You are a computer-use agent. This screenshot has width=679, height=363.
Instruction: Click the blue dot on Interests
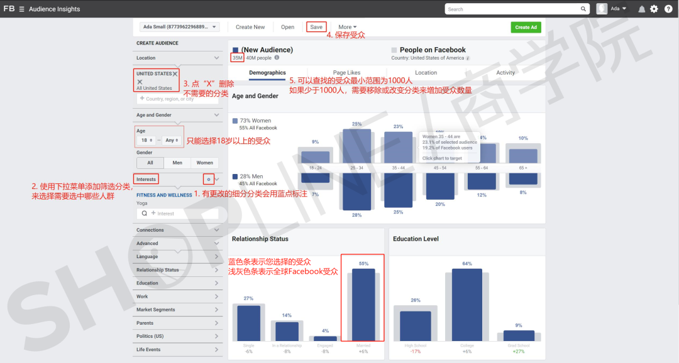[209, 179]
